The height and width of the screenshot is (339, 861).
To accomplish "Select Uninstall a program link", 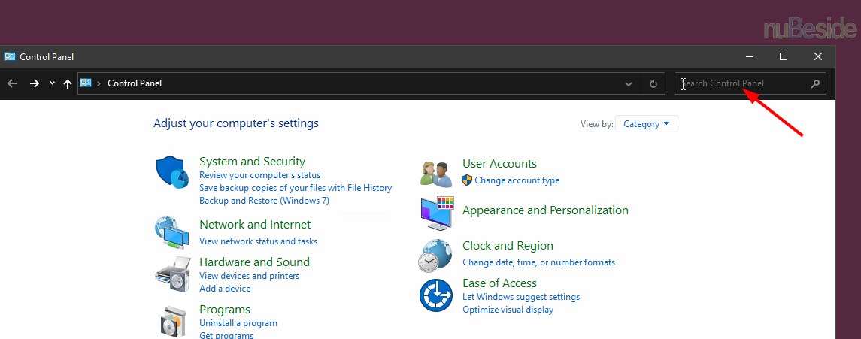I will [238, 323].
